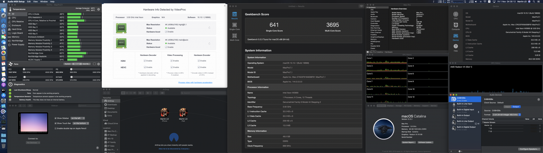This screenshot has height=153, width=543.
Task: Switch to Displays tab in About This Mac
Action: click(390, 106)
